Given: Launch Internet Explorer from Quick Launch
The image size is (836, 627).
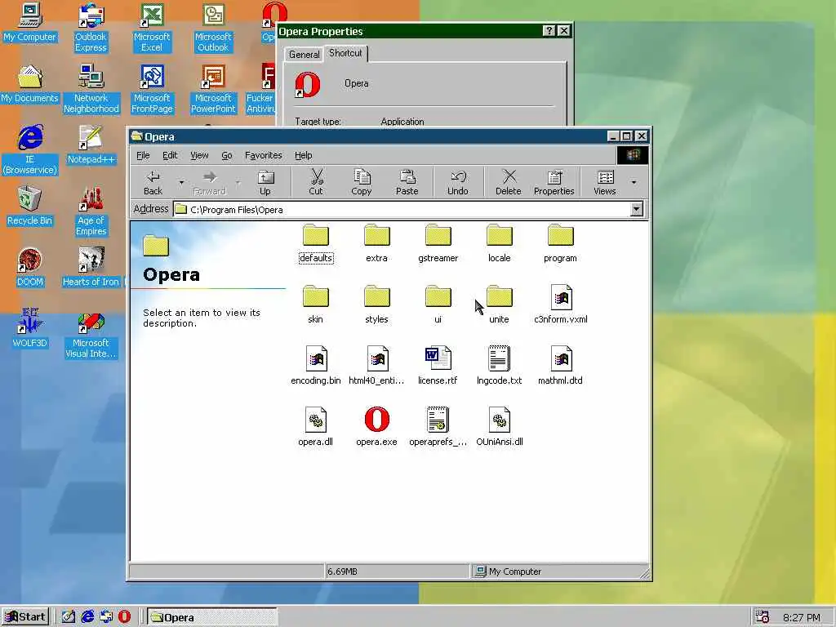Looking at the screenshot, I should click(x=87, y=617).
